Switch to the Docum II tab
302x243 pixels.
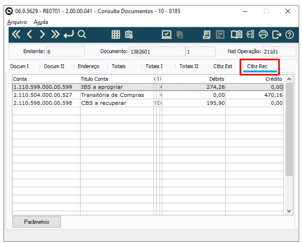[54, 66]
